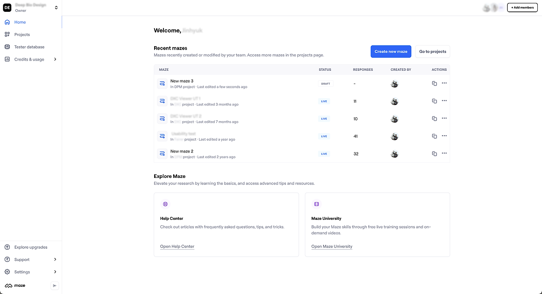
Task: Expand the Credits & usage submenu
Action: (55, 59)
